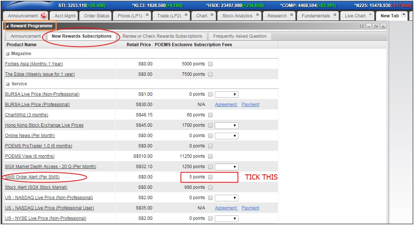Close the Trade (LP2) tab

(x=186, y=15)
